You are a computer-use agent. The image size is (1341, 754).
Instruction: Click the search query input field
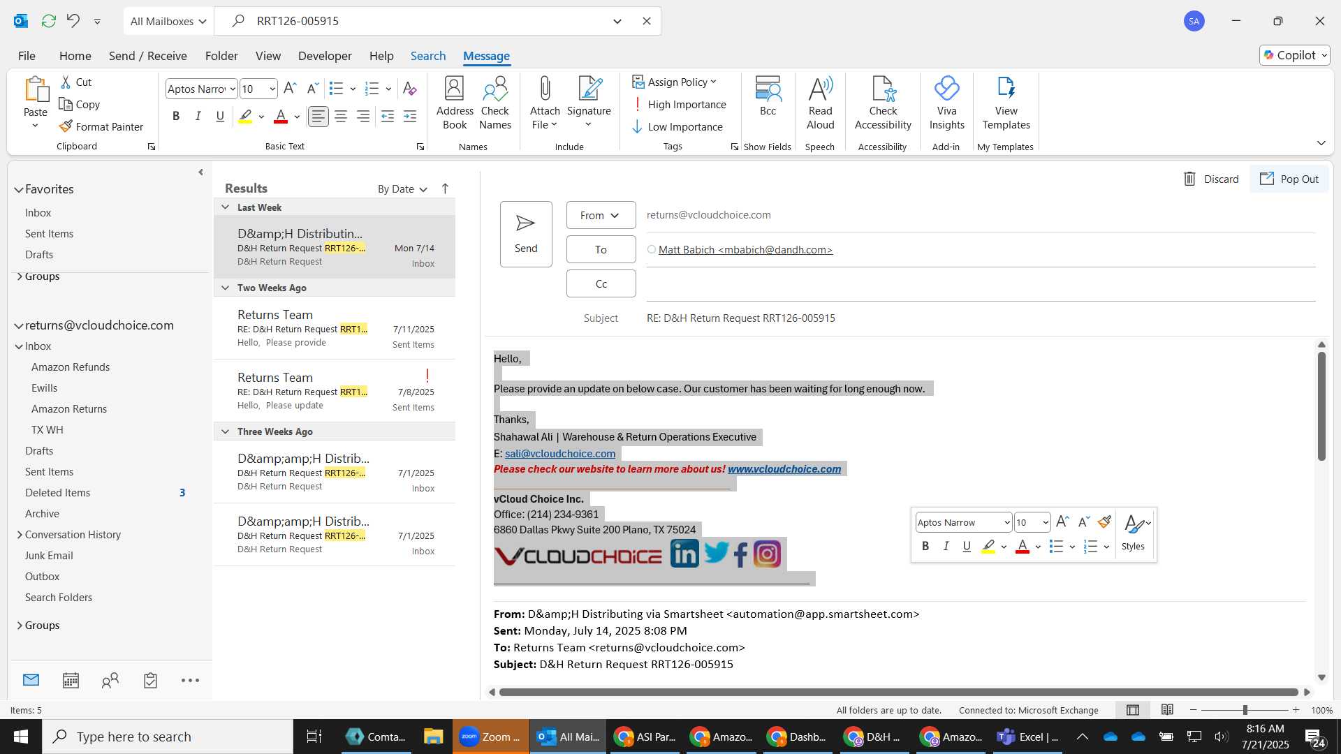(x=430, y=21)
